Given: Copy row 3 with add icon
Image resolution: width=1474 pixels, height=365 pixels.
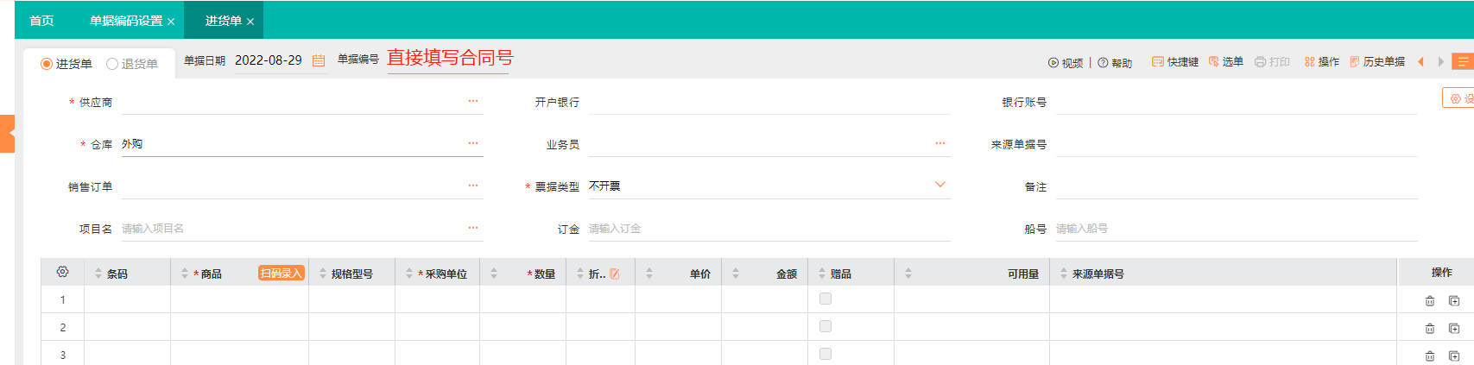Looking at the screenshot, I should [1454, 356].
